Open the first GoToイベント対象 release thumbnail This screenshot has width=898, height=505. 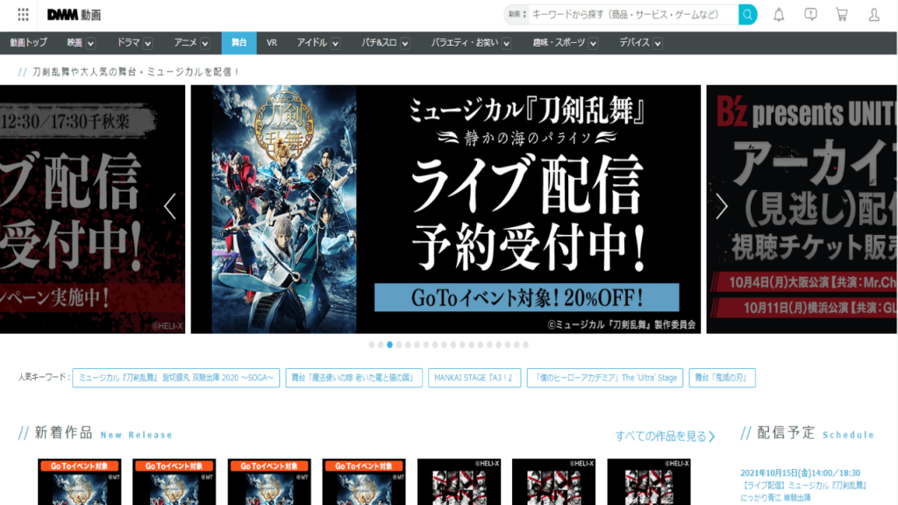pos(80,481)
